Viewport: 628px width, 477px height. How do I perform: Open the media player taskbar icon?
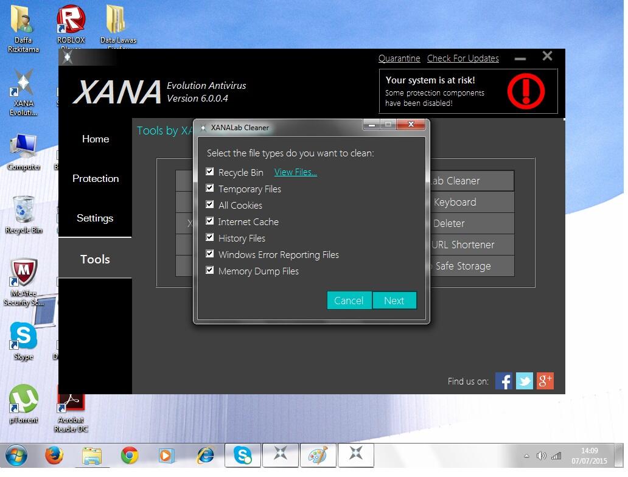point(166,455)
